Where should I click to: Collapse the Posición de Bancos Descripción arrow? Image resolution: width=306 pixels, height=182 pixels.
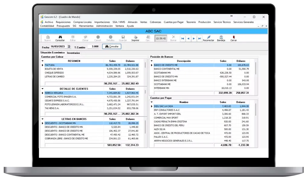click(x=152, y=61)
